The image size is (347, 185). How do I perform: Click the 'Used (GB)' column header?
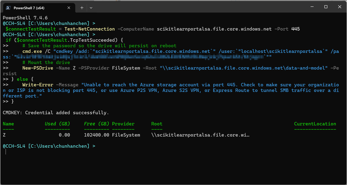[x=57, y=124]
